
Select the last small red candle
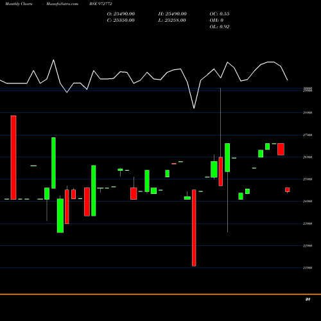288,190
